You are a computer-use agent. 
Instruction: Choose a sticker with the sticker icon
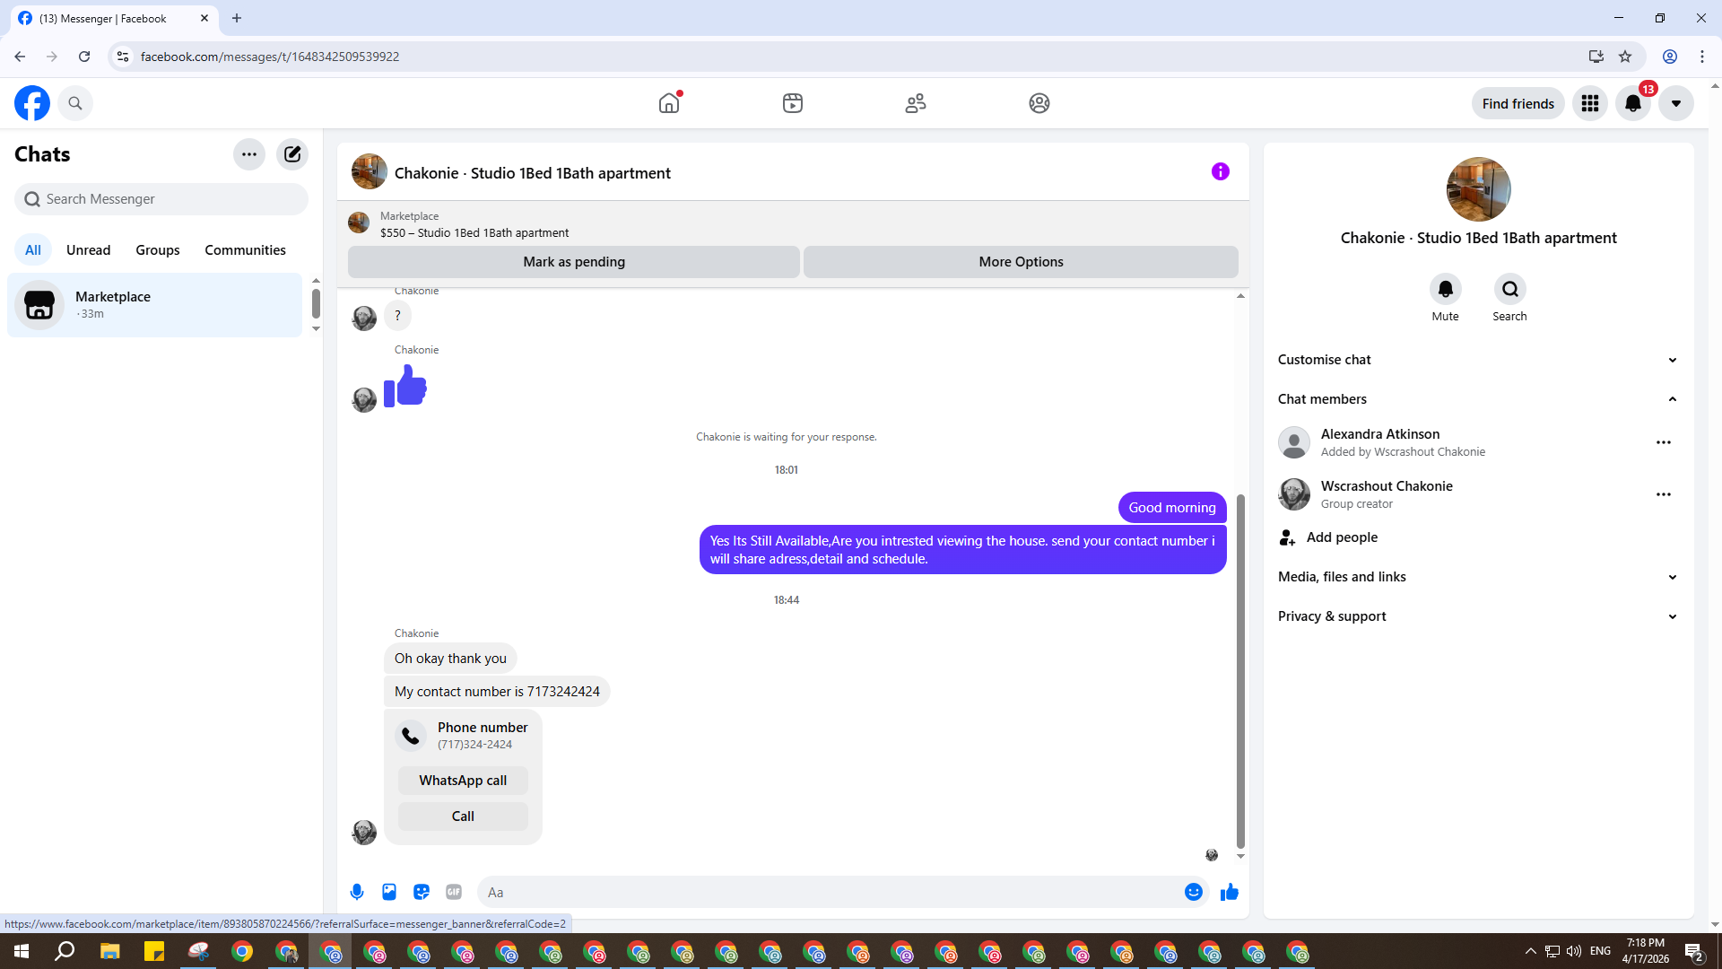[x=422, y=892]
